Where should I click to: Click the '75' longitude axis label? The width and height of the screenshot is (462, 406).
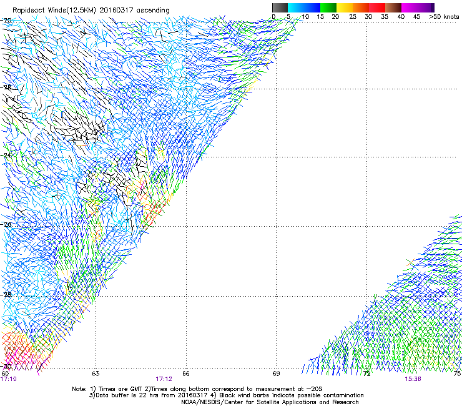[x=457, y=374]
